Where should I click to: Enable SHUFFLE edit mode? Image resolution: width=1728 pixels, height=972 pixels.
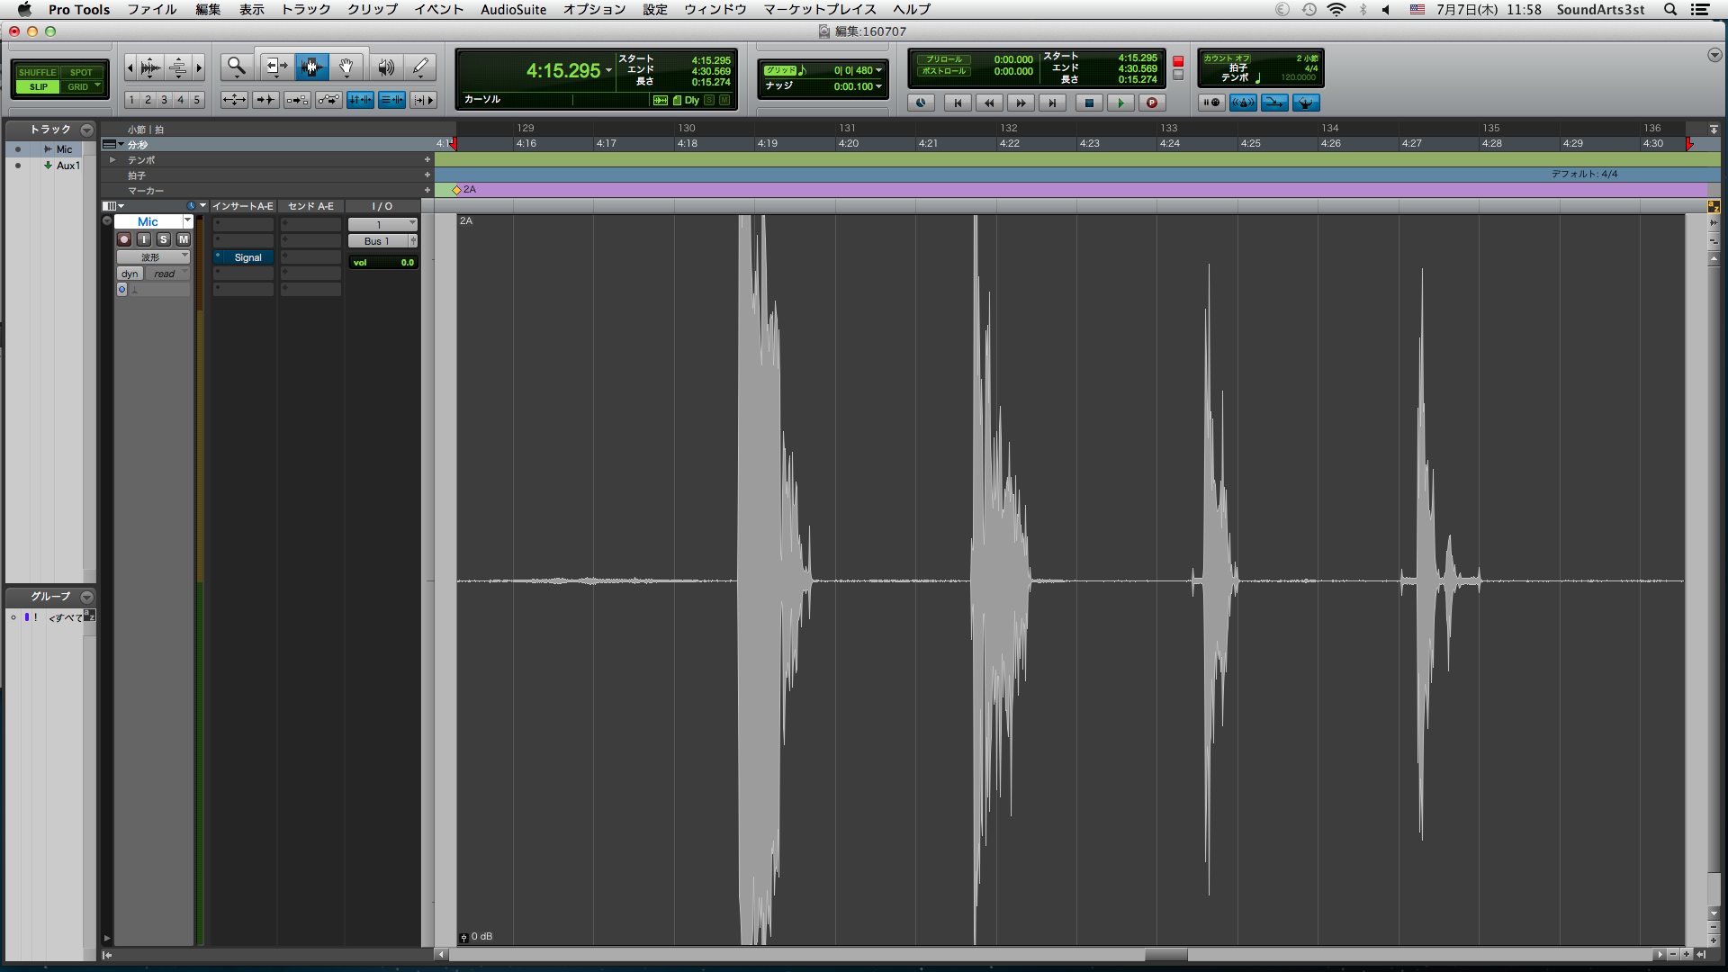point(37,72)
